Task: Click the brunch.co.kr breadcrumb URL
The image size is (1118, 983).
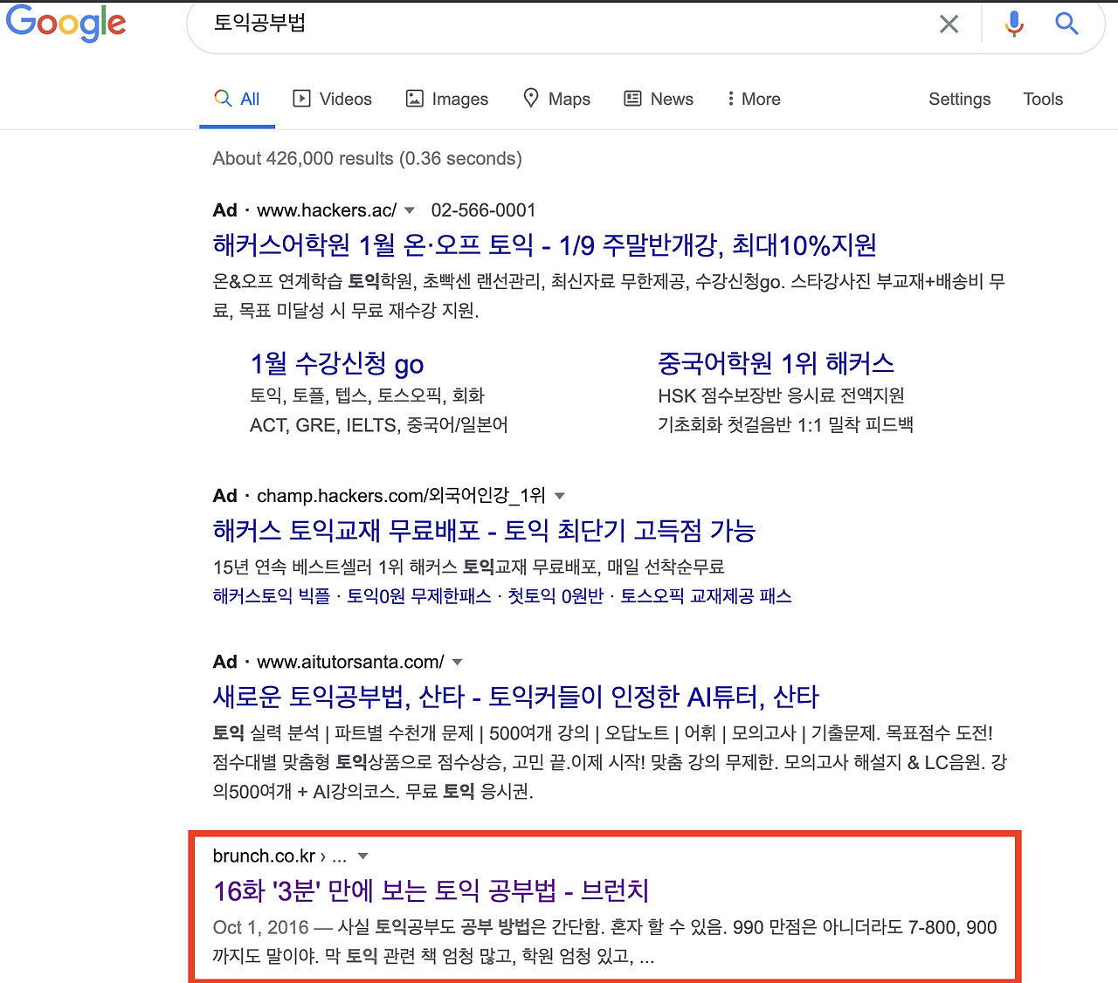Action: point(279,856)
